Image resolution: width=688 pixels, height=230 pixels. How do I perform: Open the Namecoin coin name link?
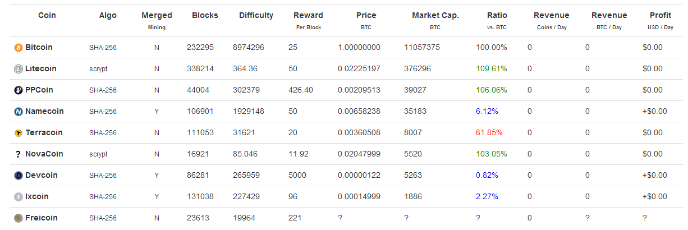pos(44,112)
